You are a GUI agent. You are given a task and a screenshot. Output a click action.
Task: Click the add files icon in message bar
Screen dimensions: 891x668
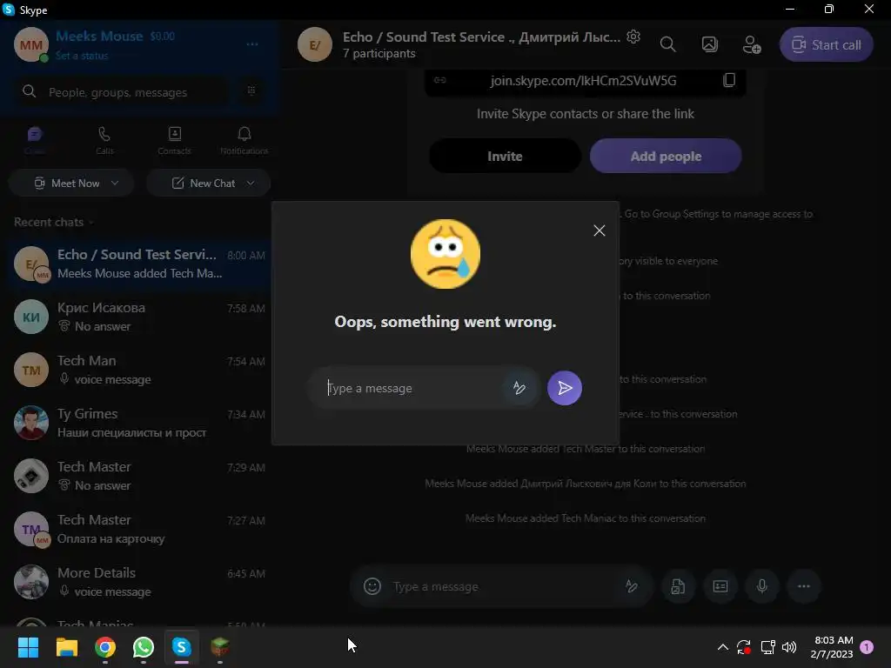[678, 586]
